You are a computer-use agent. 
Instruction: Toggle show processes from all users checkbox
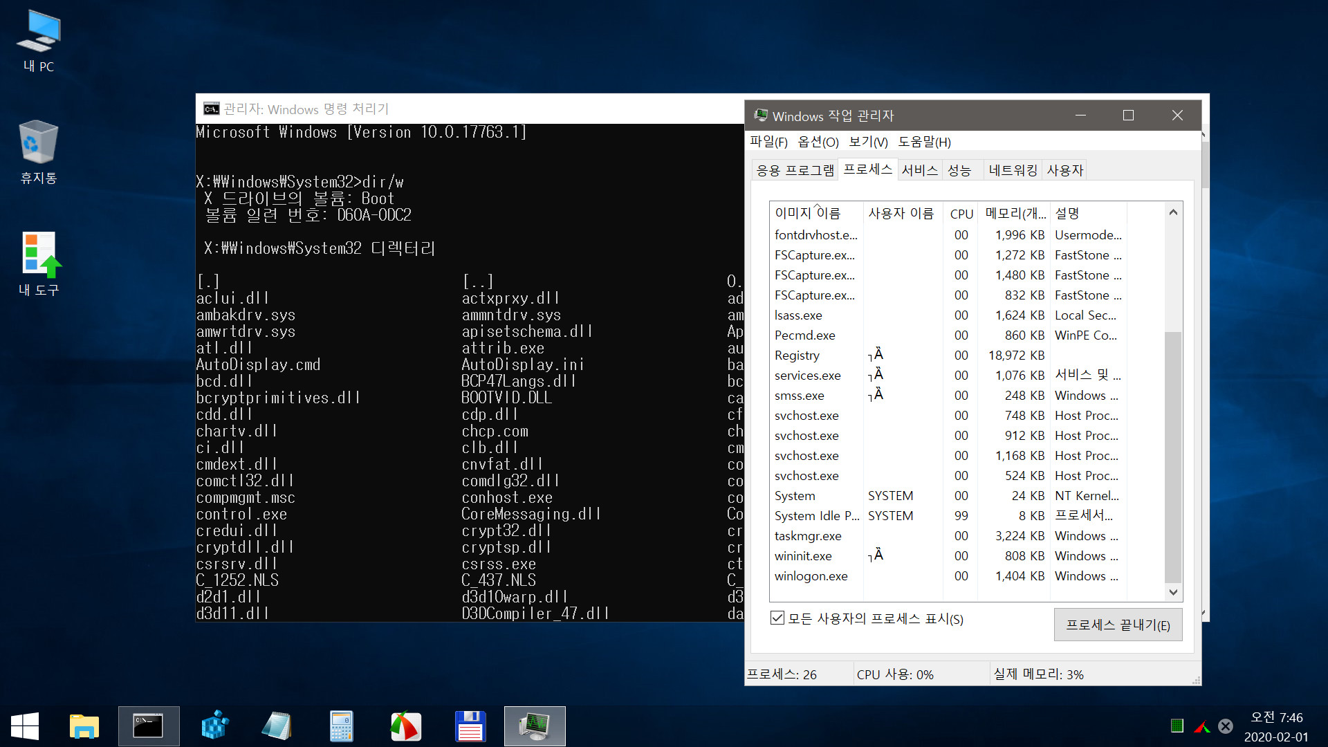tap(777, 618)
